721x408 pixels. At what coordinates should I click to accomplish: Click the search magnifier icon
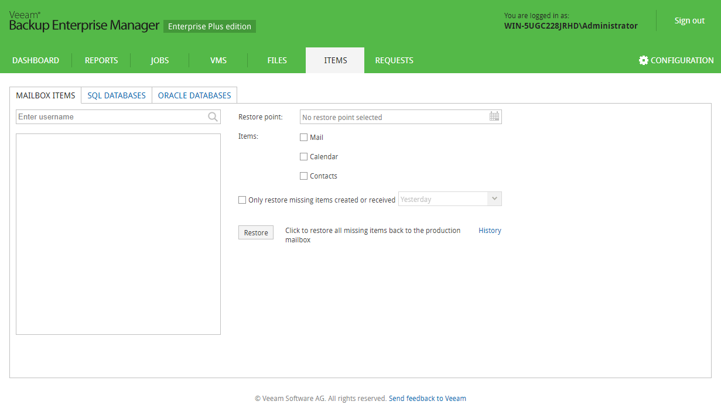pos(213,117)
